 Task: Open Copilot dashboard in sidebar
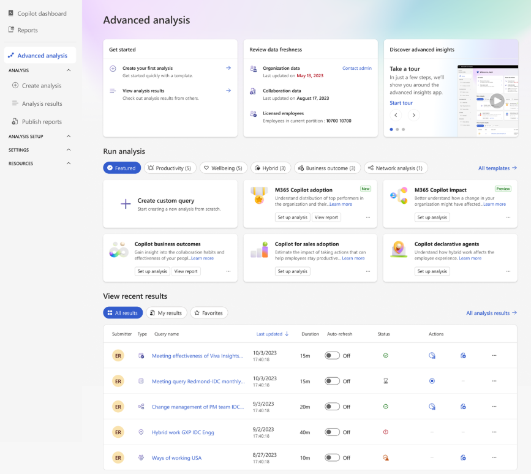(x=37, y=13)
